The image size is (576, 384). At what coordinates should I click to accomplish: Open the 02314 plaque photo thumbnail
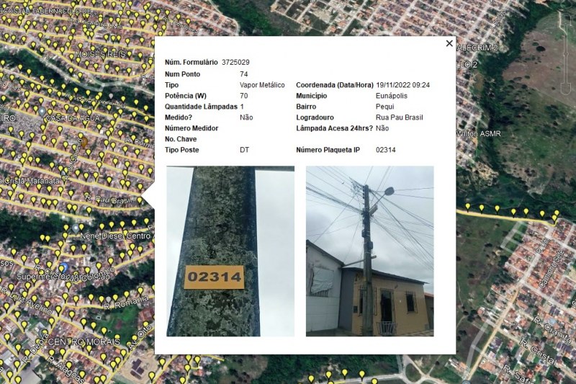(x=230, y=251)
